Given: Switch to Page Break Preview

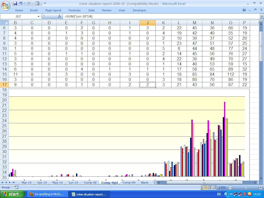Looking at the screenshot, I should (214, 188).
